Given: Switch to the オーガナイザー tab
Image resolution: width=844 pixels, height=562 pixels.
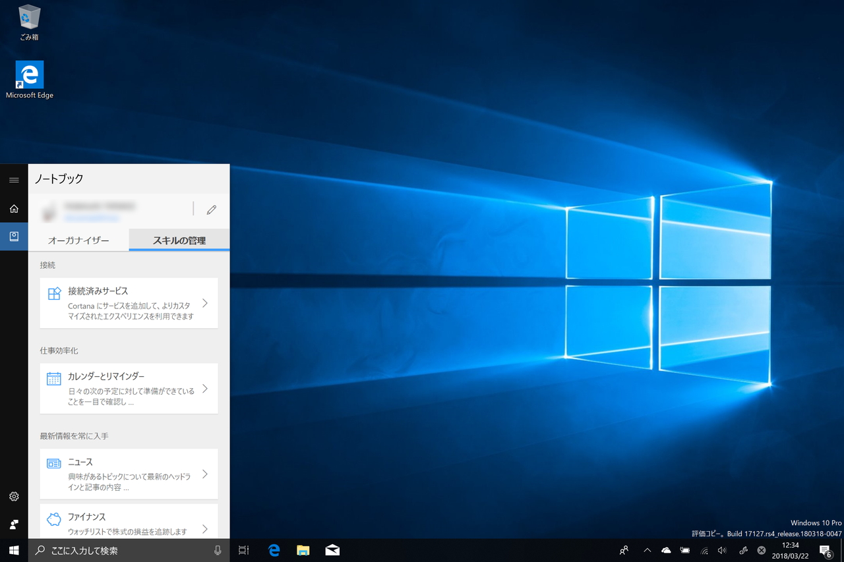Looking at the screenshot, I should (x=78, y=240).
